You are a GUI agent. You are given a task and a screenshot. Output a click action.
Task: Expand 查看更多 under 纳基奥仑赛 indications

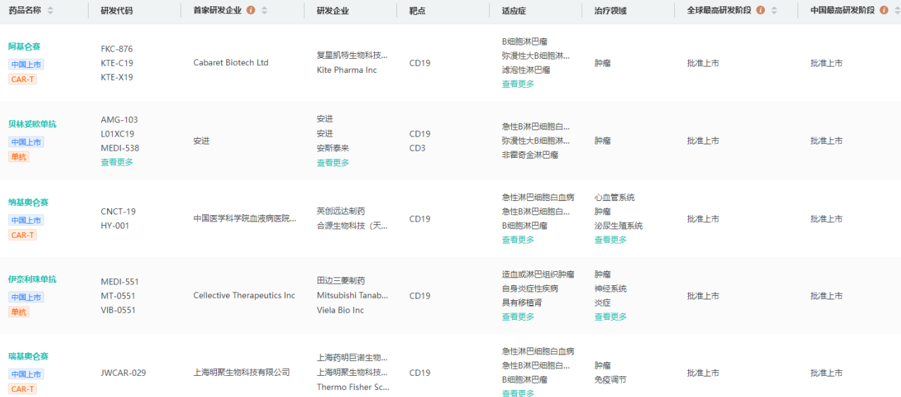518,240
